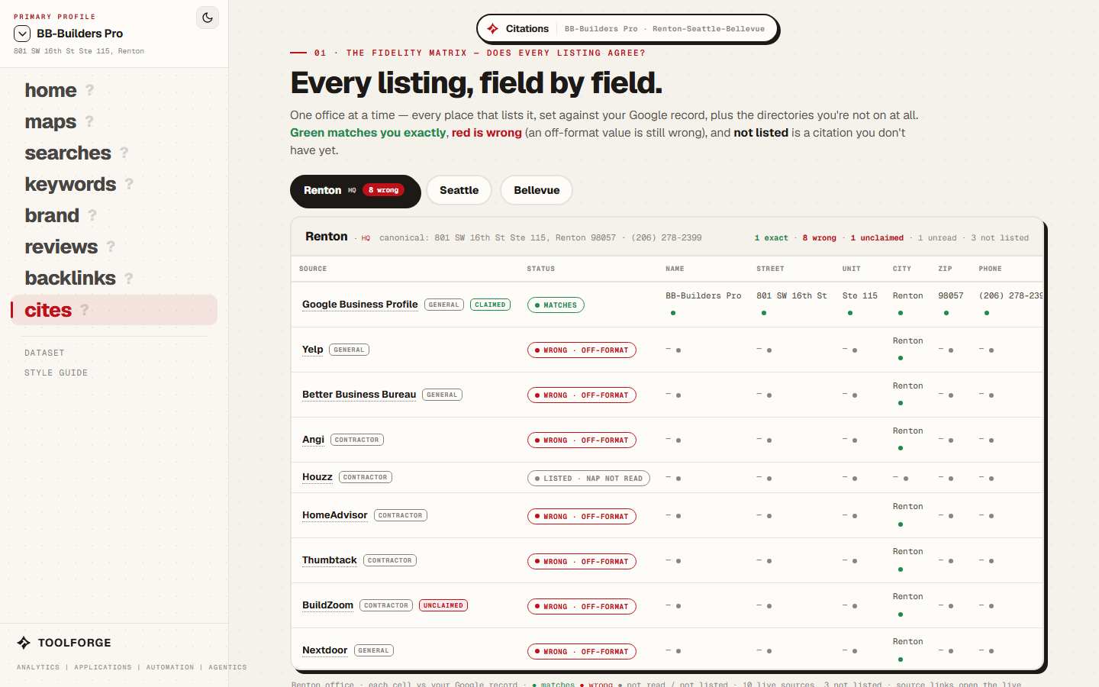The height and width of the screenshot is (687, 1099).
Task: Open the Google Business Profile source link
Action: tap(360, 305)
